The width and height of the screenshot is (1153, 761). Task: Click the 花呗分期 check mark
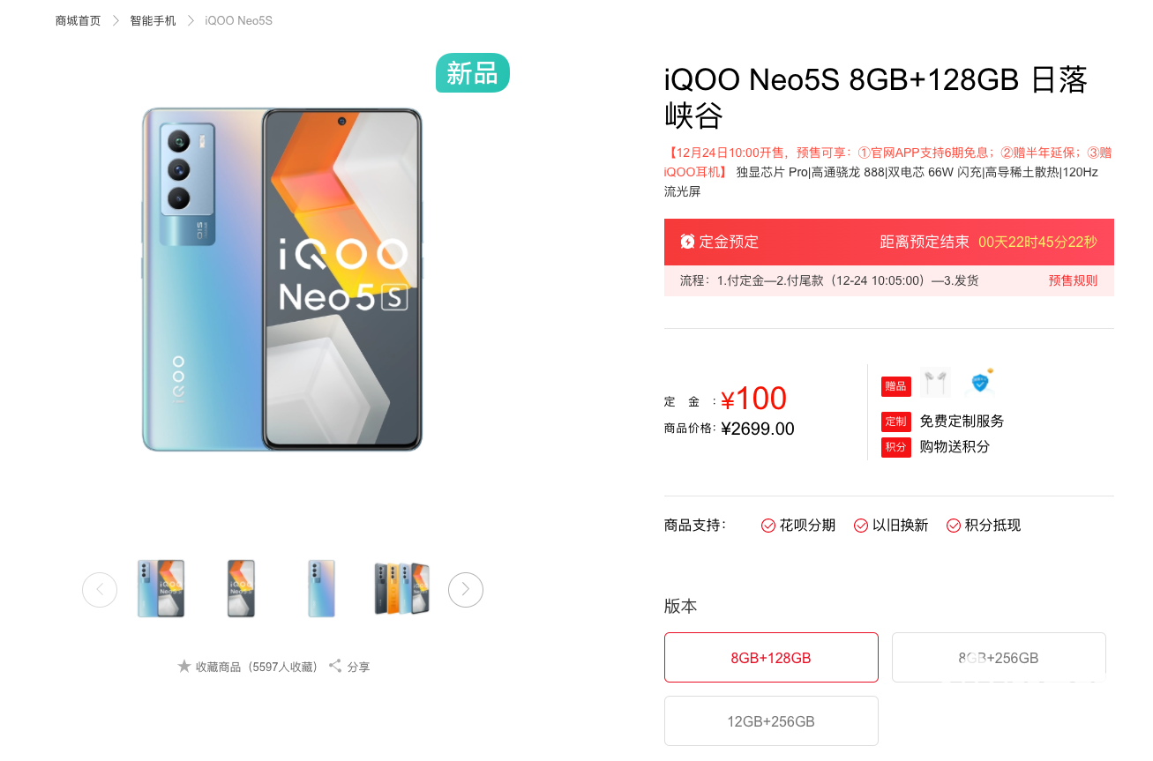point(768,526)
